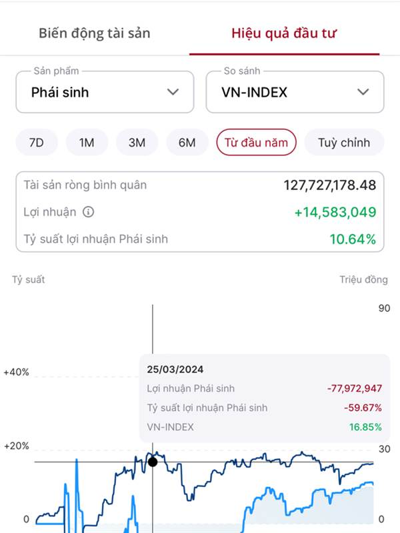Select the Từ đầu năm range
Screen dimensions: 400x533
256,143
